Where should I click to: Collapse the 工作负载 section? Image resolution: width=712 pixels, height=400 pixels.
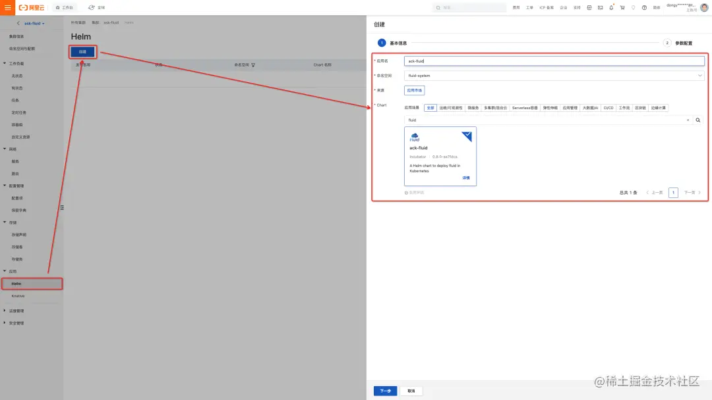pyautogui.click(x=5, y=63)
